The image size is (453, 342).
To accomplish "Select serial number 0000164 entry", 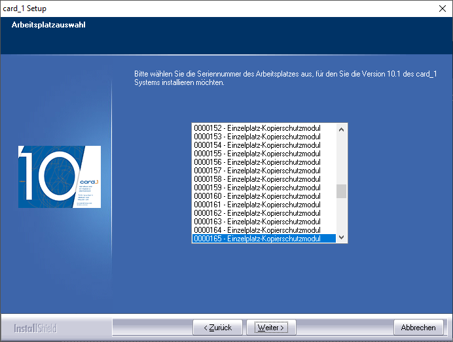I will (x=257, y=230).
